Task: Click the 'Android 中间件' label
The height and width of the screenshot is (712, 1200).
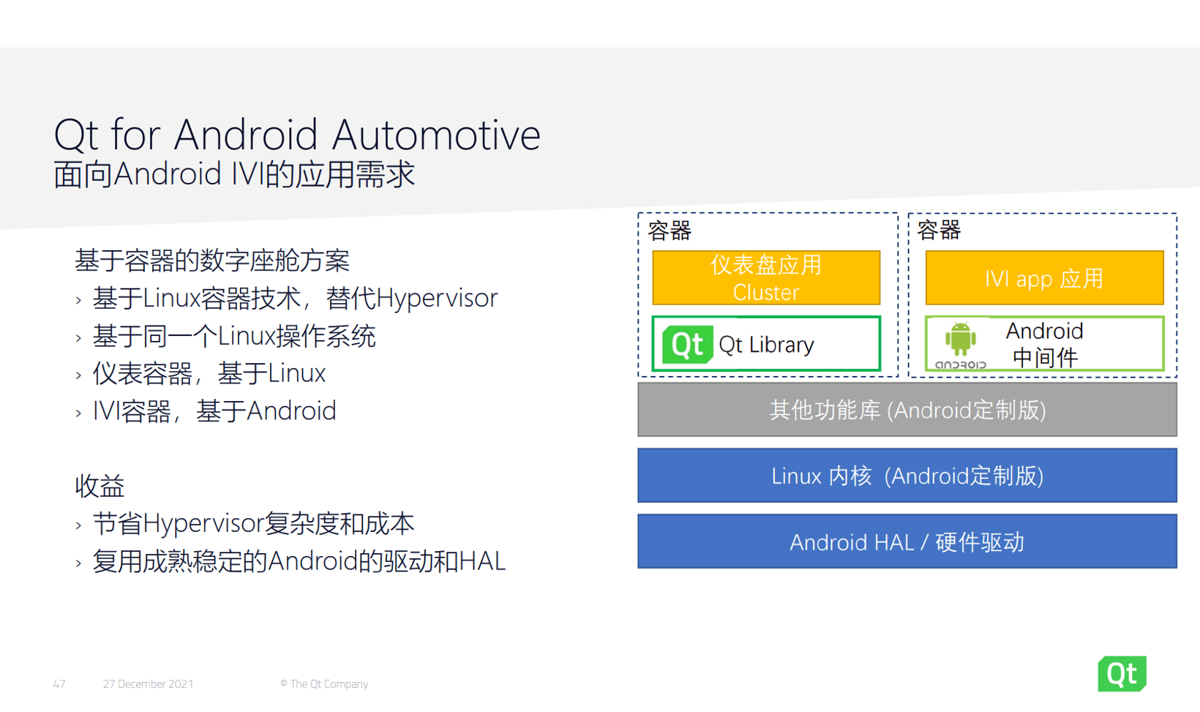Action: click(x=1044, y=344)
